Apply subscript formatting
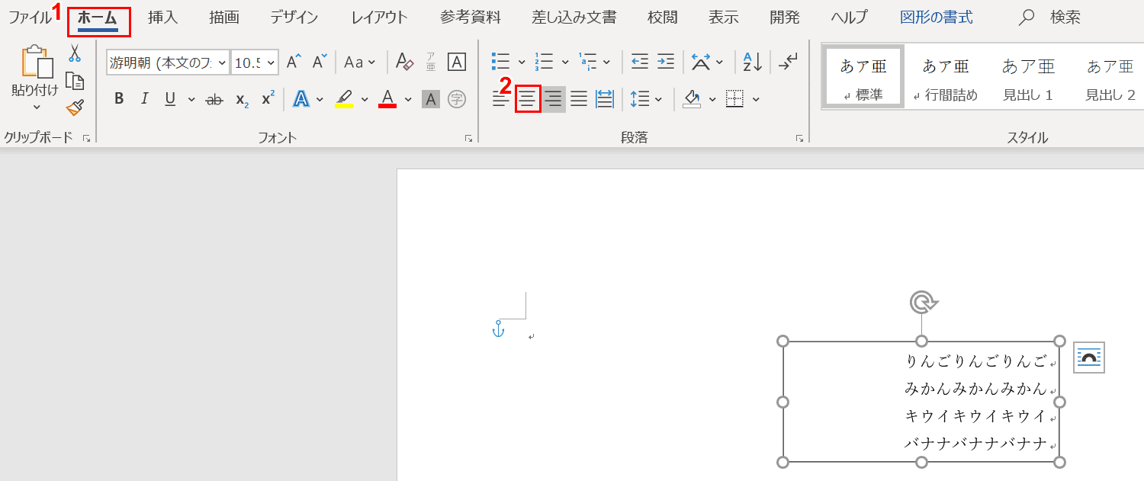 click(x=242, y=99)
